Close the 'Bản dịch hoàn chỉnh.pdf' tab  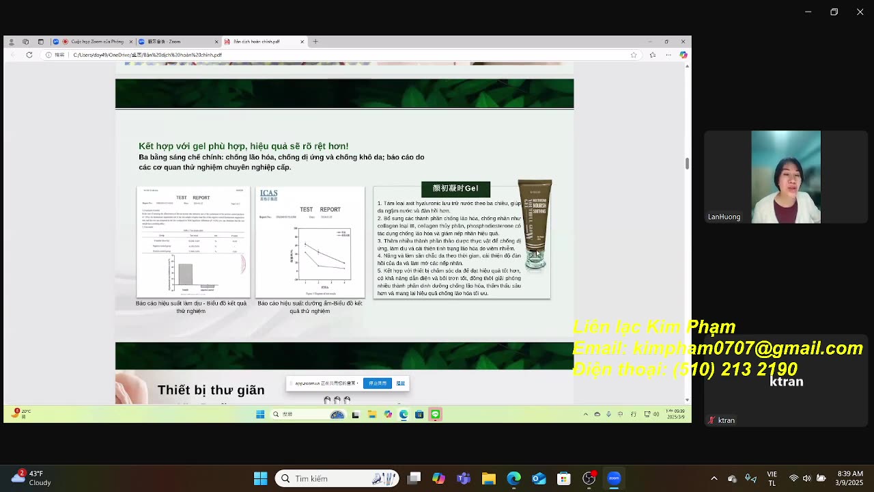click(x=302, y=42)
